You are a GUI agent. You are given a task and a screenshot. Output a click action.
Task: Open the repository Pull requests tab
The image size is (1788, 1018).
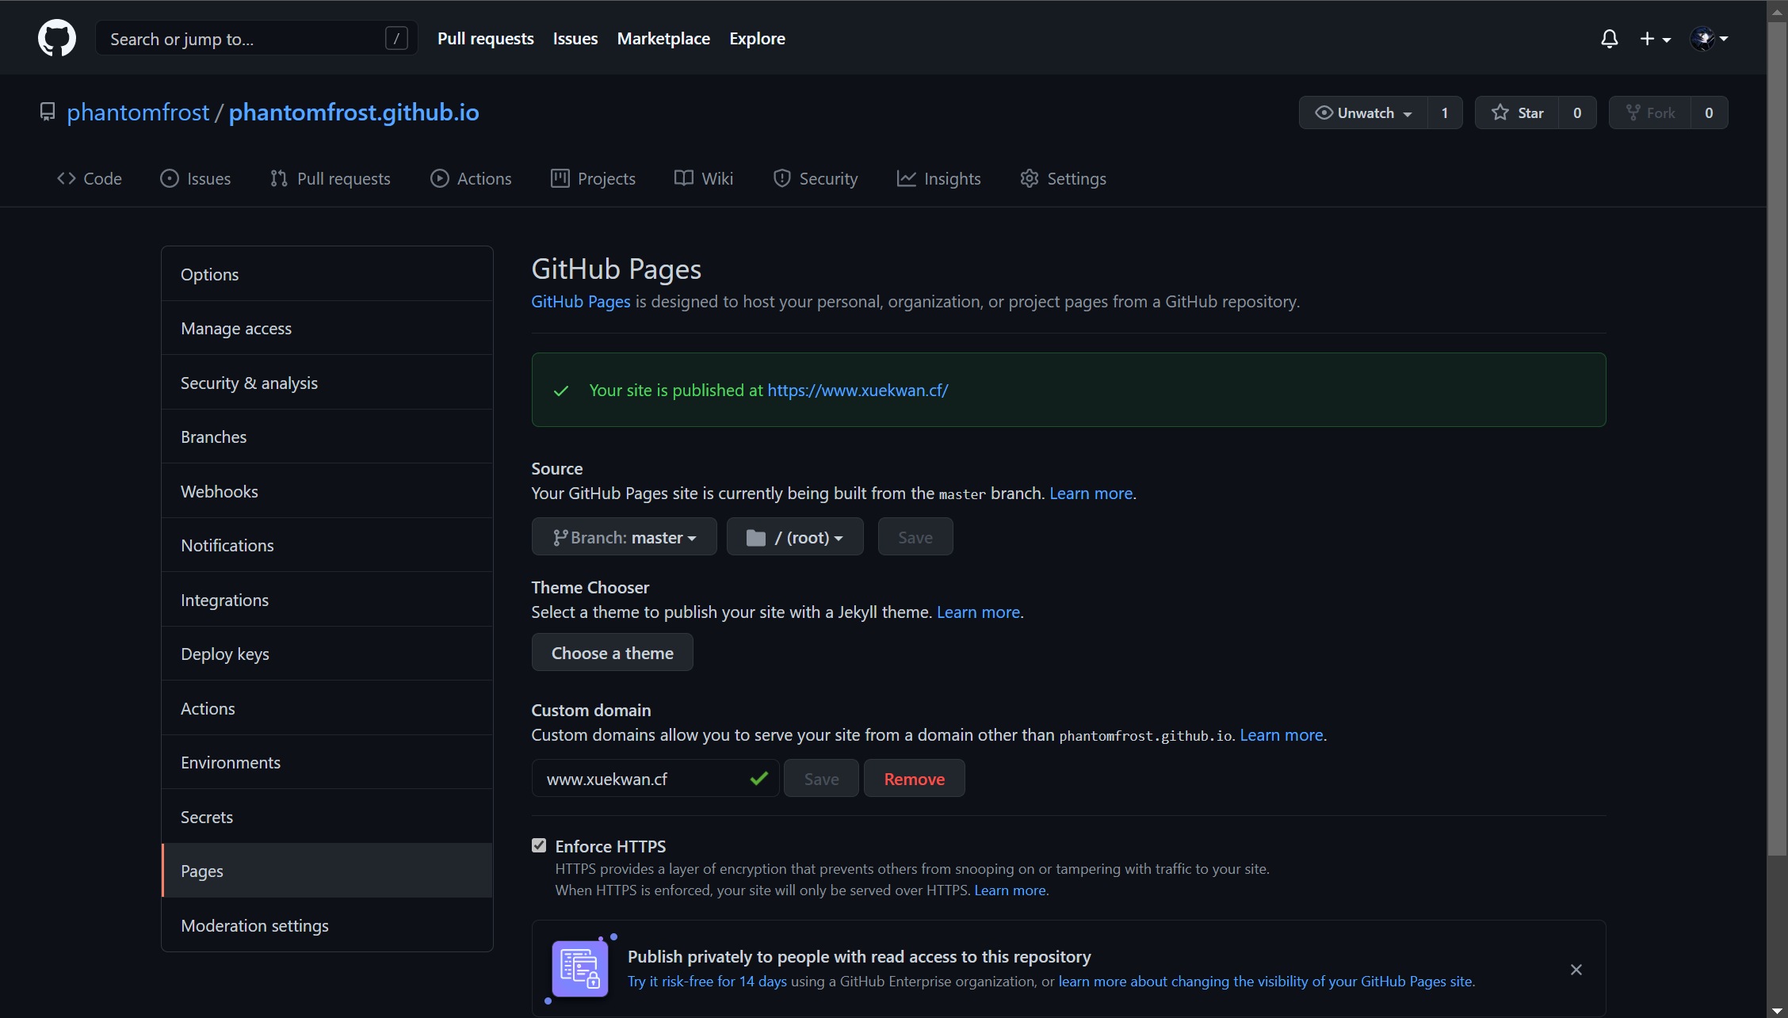coord(330,178)
